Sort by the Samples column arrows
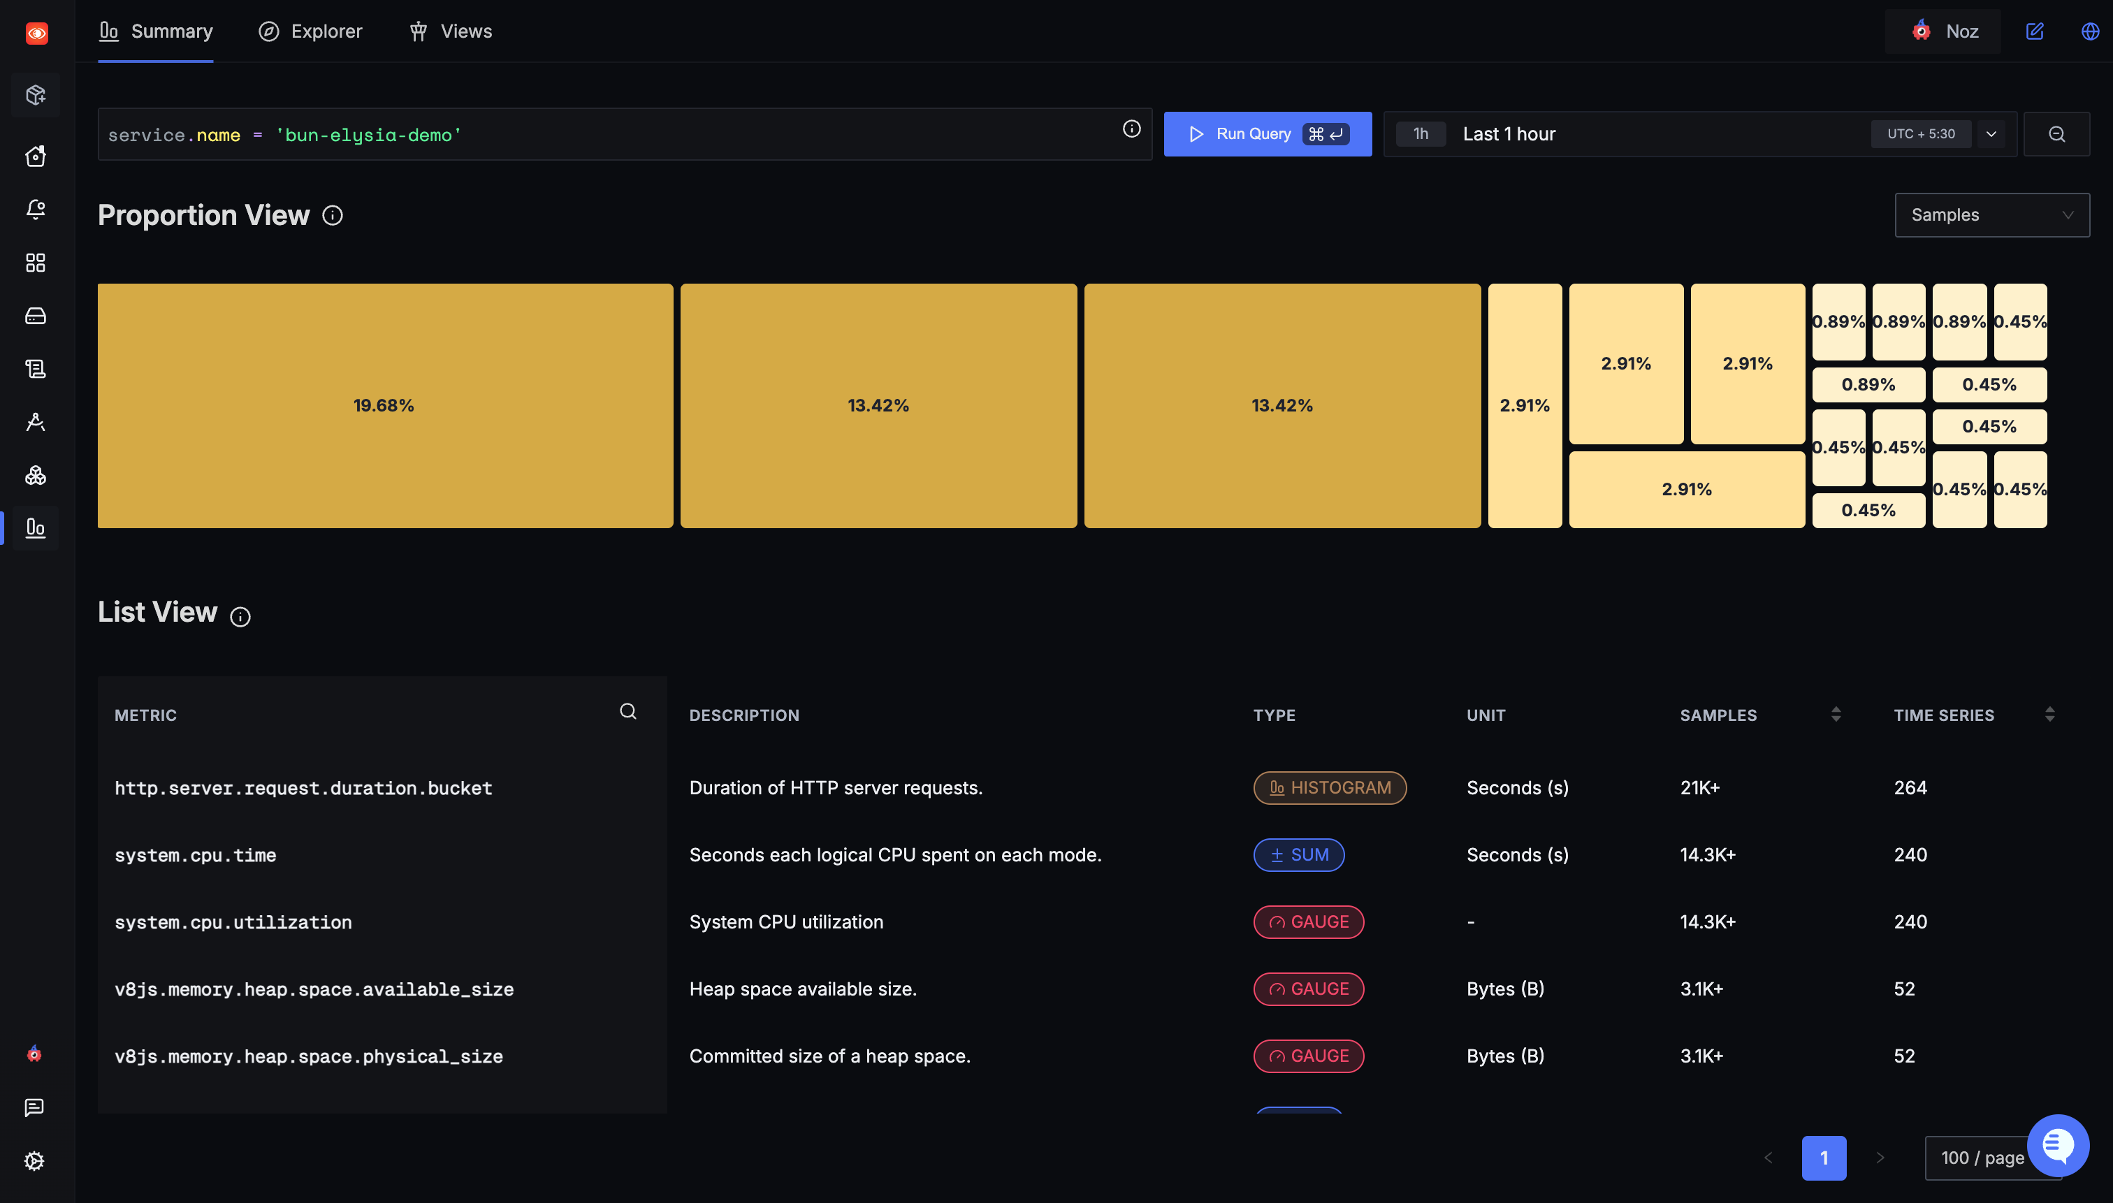Viewport: 2113px width, 1203px height. (x=1836, y=715)
